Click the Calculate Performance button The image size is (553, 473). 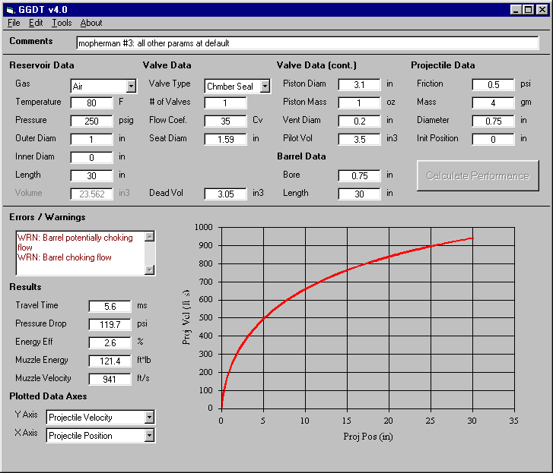click(x=477, y=175)
